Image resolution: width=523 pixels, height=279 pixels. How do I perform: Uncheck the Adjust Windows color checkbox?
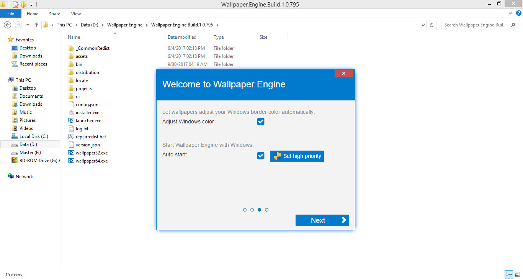pyautogui.click(x=261, y=121)
